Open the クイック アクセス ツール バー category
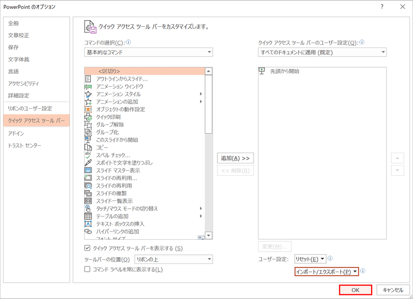This screenshot has width=413, height=299. pyautogui.click(x=36, y=121)
